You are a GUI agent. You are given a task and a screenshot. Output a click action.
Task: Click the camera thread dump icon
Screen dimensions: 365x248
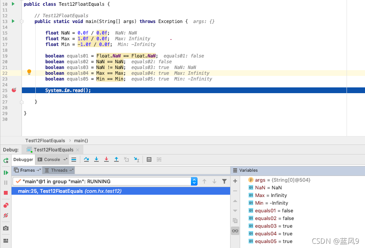tap(6, 228)
